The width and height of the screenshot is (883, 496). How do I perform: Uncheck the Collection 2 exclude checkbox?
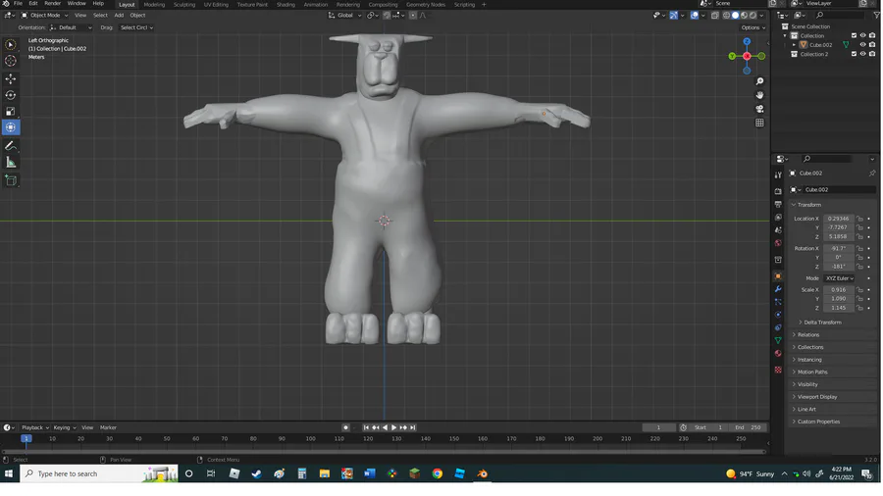click(854, 54)
